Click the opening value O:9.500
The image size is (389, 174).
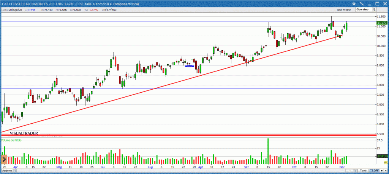point(75,10)
